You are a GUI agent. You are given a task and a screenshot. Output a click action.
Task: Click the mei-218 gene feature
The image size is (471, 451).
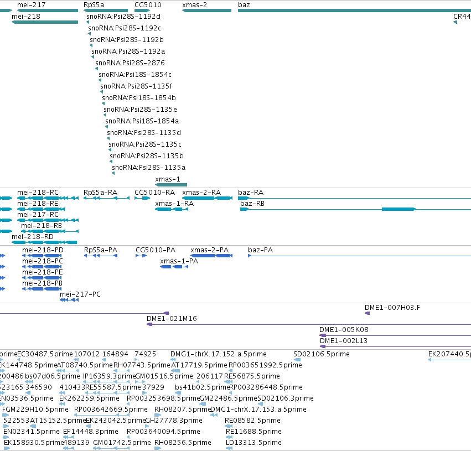tap(45, 22)
